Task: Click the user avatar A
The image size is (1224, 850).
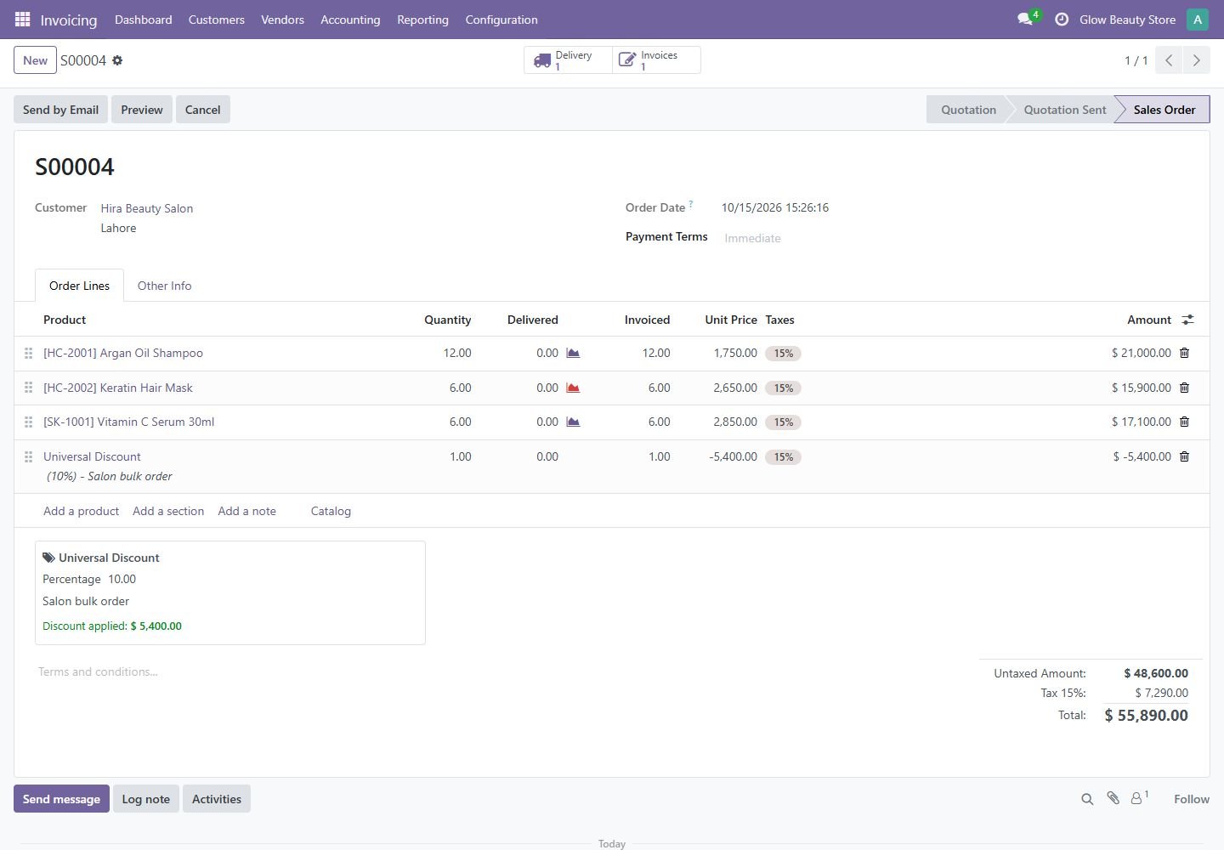Action: click(1198, 19)
